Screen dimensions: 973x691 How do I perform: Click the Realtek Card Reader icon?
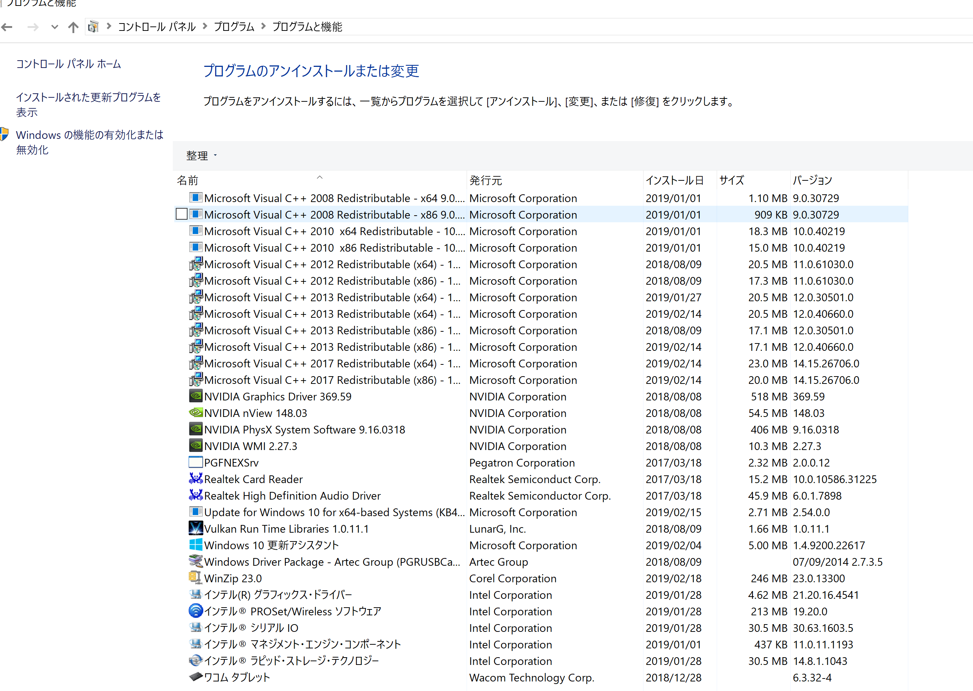tap(196, 479)
